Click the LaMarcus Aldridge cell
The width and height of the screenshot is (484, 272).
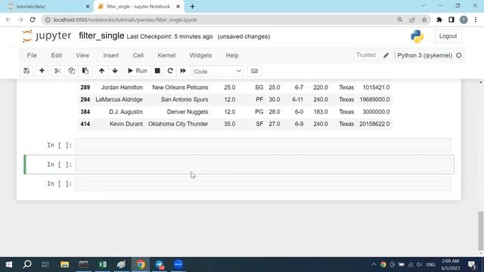pyautogui.click(x=119, y=100)
